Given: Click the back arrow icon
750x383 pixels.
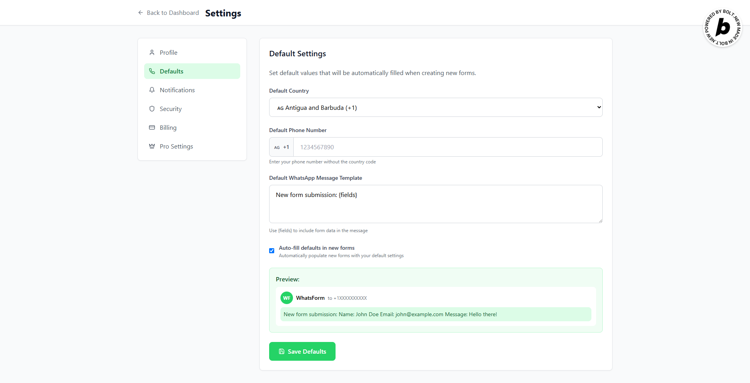Looking at the screenshot, I should (141, 13).
